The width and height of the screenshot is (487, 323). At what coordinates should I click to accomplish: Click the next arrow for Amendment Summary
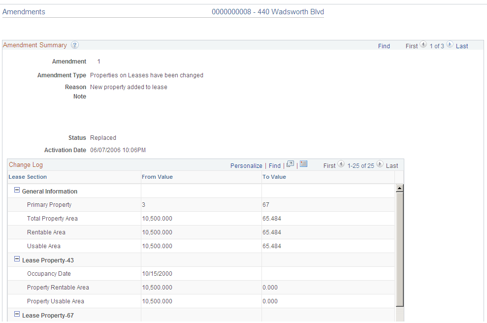point(449,45)
